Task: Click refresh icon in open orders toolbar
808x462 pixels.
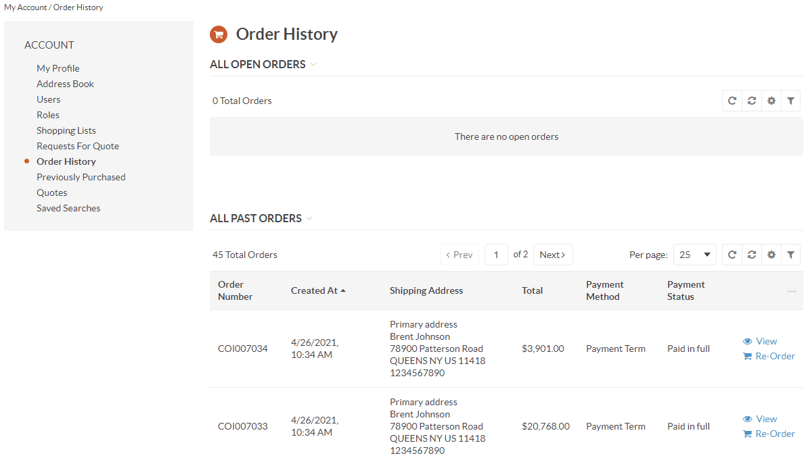Action: [732, 101]
